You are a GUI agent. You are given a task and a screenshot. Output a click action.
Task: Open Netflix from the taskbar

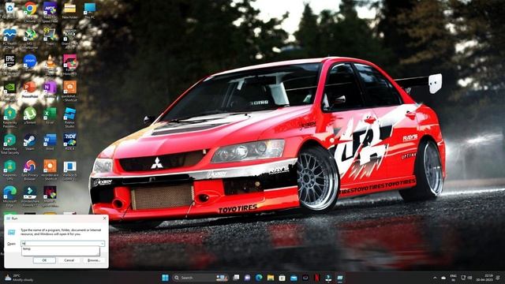317,278
